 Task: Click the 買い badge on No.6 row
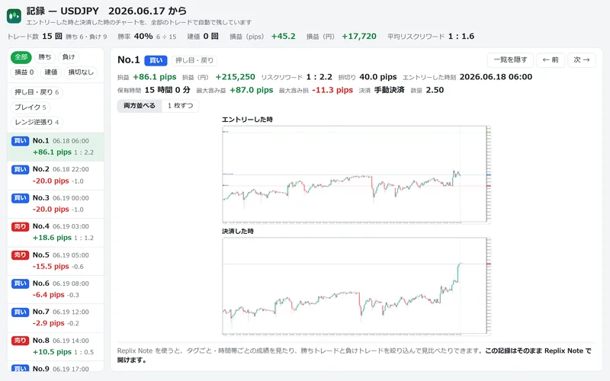point(20,283)
